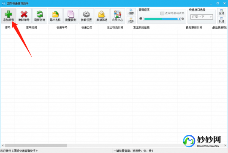The width and height of the screenshot is (228, 153).
Task: Click the 打开 open button
Action: (131, 20)
